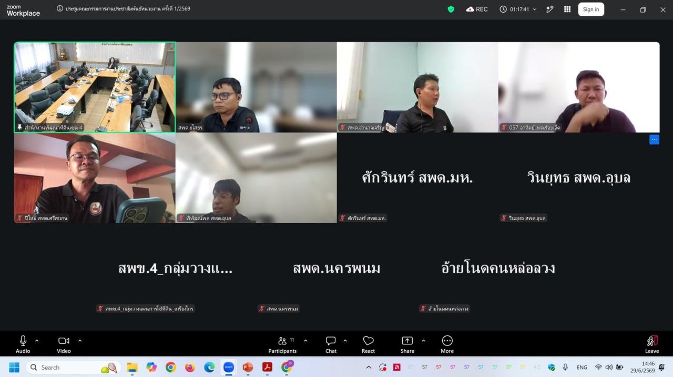Open the view layout grid icon
This screenshot has height=377, width=673.
567,9
